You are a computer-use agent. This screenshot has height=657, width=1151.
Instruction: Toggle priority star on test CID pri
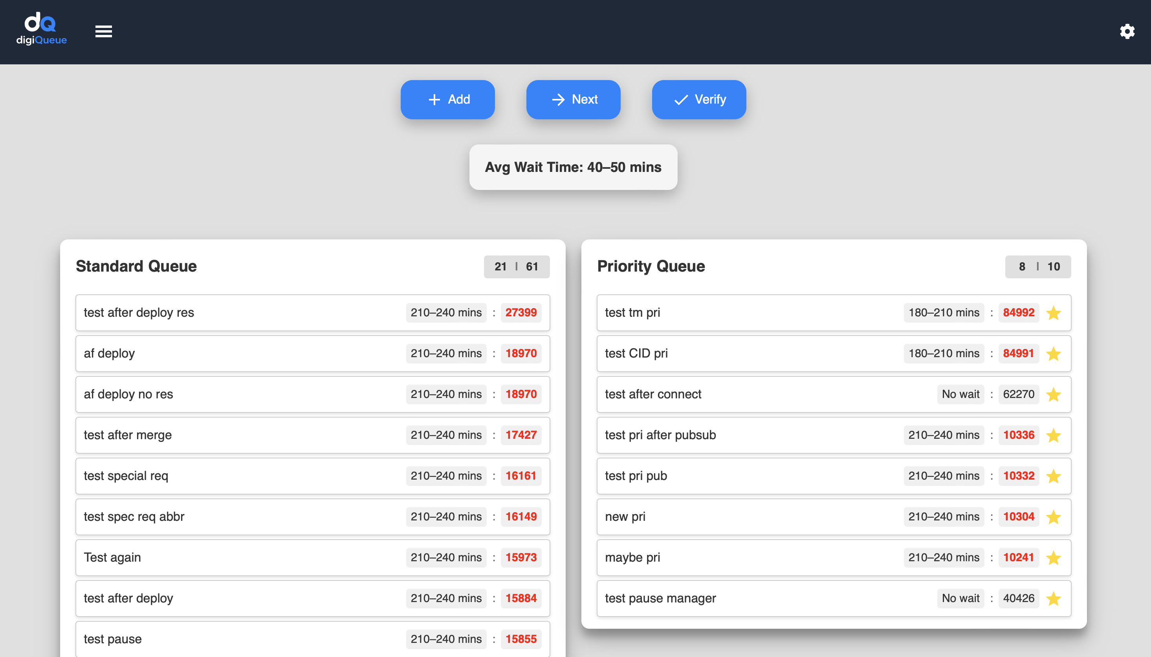[1054, 354]
